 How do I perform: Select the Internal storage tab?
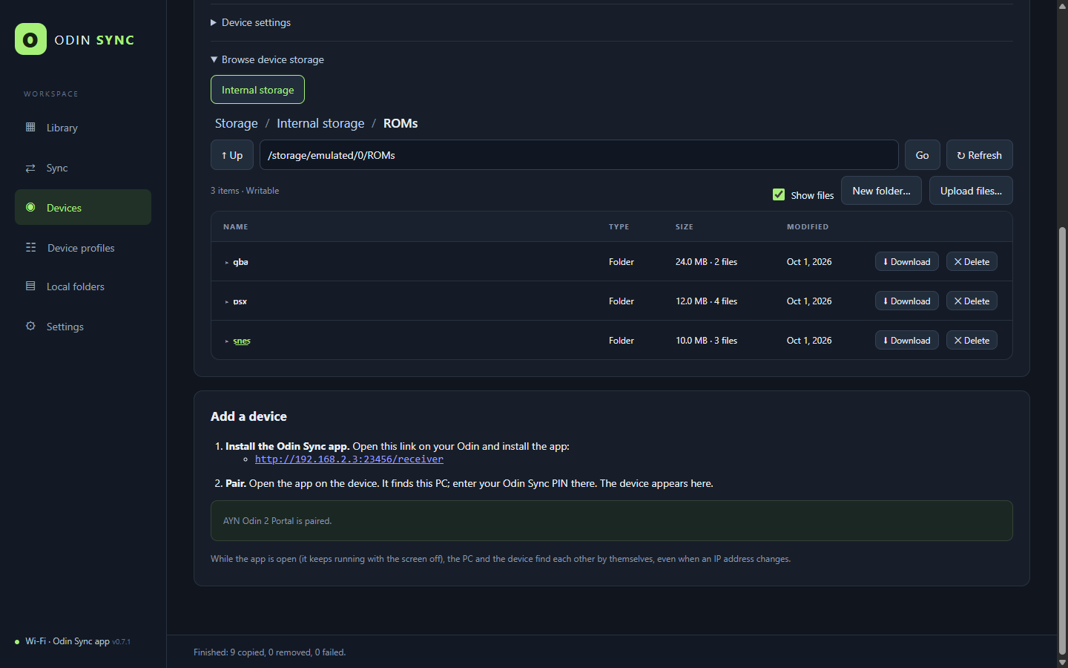pos(257,90)
